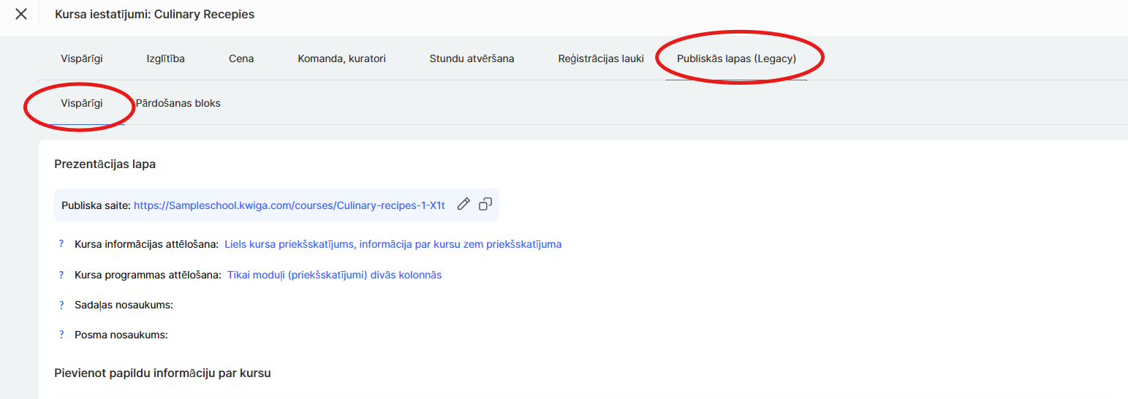
Task: Select the Komanda, kuratori tab
Action: coord(341,58)
